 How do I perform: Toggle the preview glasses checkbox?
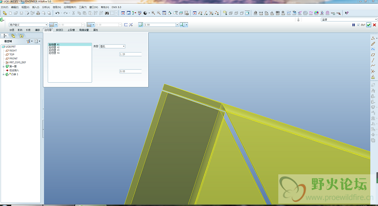358,25
